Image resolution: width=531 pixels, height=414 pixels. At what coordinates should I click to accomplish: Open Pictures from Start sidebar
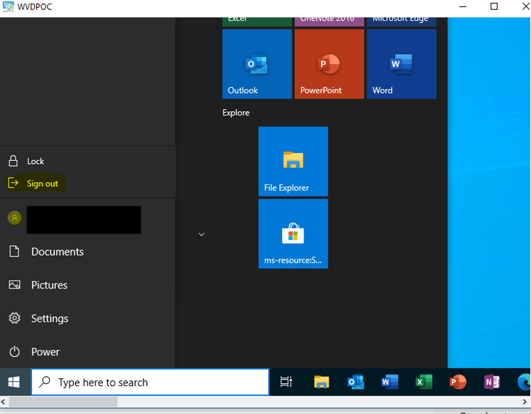pyautogui.click(x=49, y=285)
